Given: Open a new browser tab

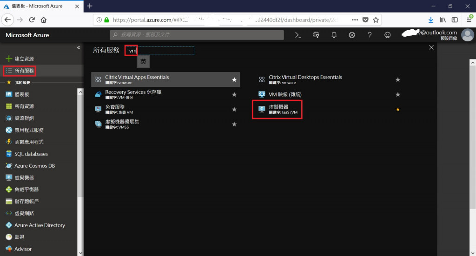Looking at the screenshot, I should (x=90, y=6).
